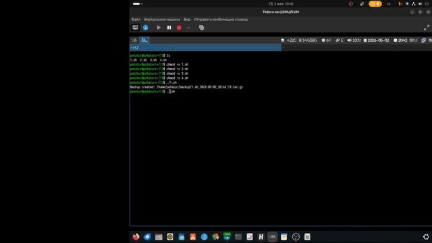Open the green app icon in dock
This screenshot has width=432, height=243.
(x=227, y=236)
